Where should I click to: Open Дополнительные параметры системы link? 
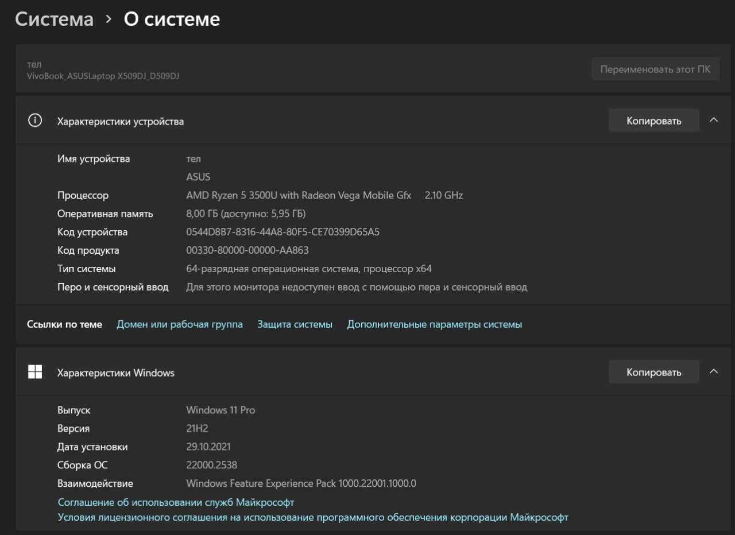435,324
